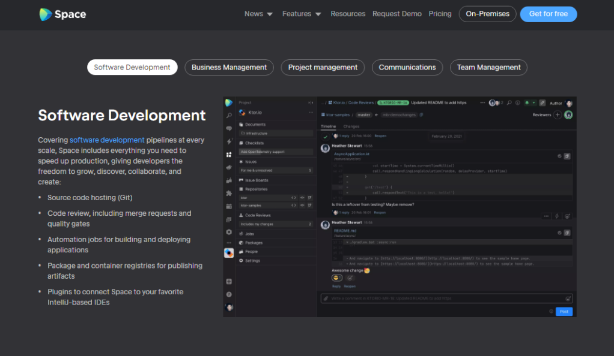Click the emoji icon inside the comment box
The image size is (614, 356).
[x=568, y=298]
